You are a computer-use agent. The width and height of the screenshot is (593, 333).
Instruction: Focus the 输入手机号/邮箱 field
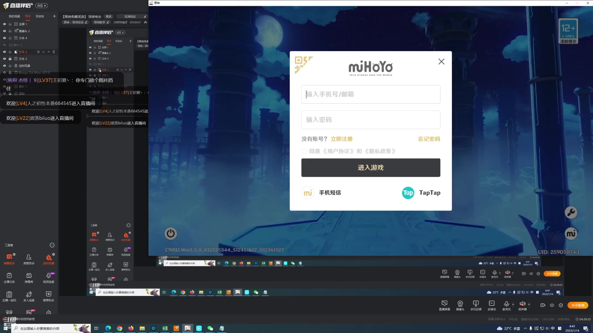[x=371, y=94]
